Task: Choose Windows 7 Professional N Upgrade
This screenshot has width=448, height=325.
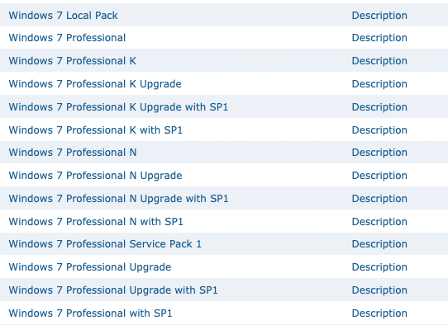Action: click(x=95, y=176)
